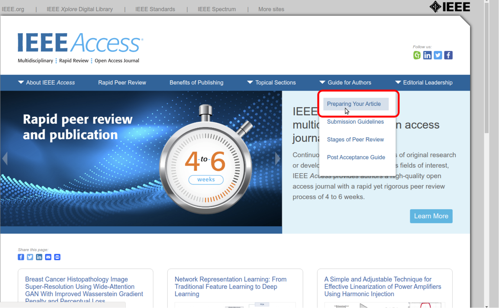The height and width of the screenshot is (308, 499).
Task: Open the Guide for Authors menu
Action: click(x=345, y=83)
